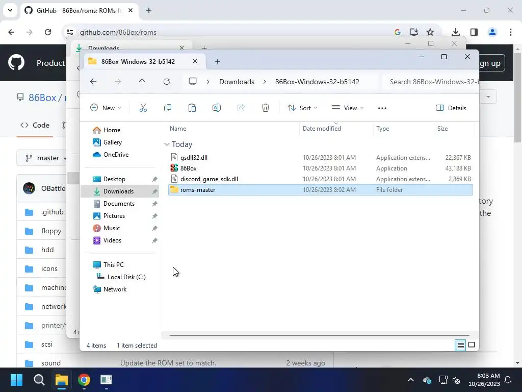Open taskbar Search
The height and width of the screenshot is (392, 522).
click(x=39, y=380)
